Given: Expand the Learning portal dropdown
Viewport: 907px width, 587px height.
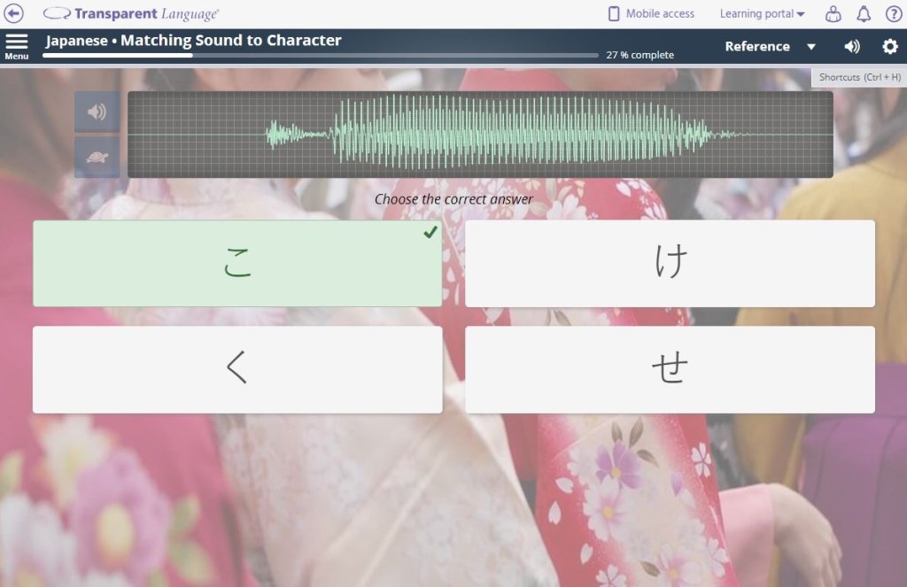Looking at the screenshot, I should pyautogui.click(x=762, y=13).
